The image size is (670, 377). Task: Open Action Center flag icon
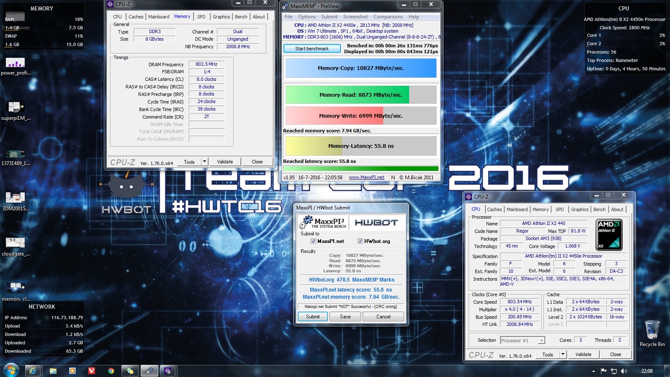[603, 371]
